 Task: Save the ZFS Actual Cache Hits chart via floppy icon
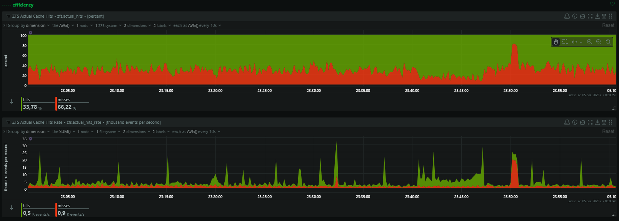(604, 16)
